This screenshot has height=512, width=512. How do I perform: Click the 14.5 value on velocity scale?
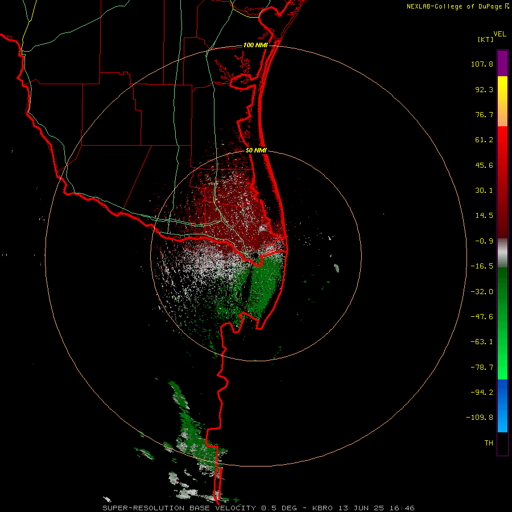(x=484, y=216)
